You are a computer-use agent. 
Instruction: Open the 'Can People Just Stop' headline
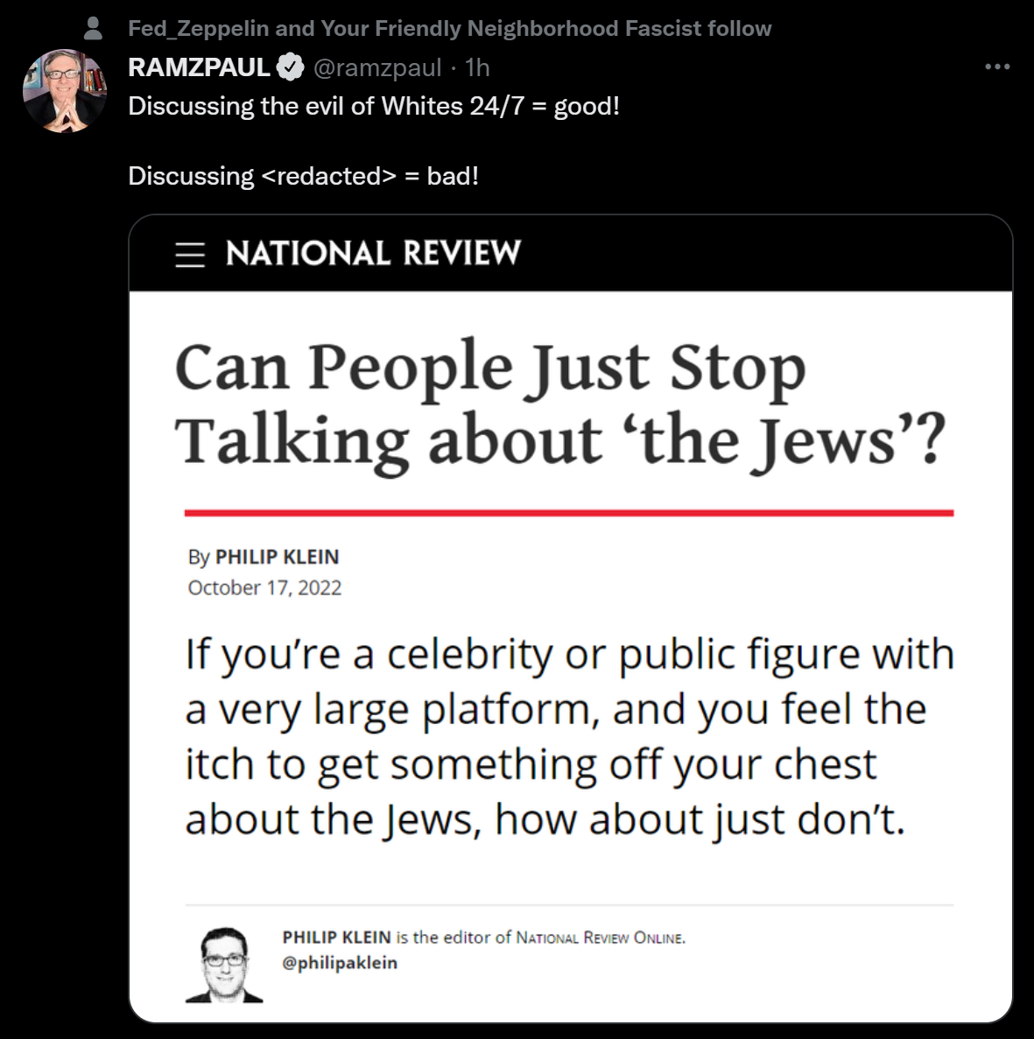559,403
